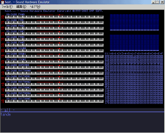The width and height of the screenshot is (165, 133).
Task: Click the red icon beside YM-2608 FM#2
Action: (x=3, y=28)
